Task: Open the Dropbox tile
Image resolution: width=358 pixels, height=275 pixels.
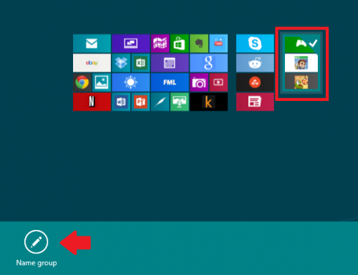Action: coord(121,63)
